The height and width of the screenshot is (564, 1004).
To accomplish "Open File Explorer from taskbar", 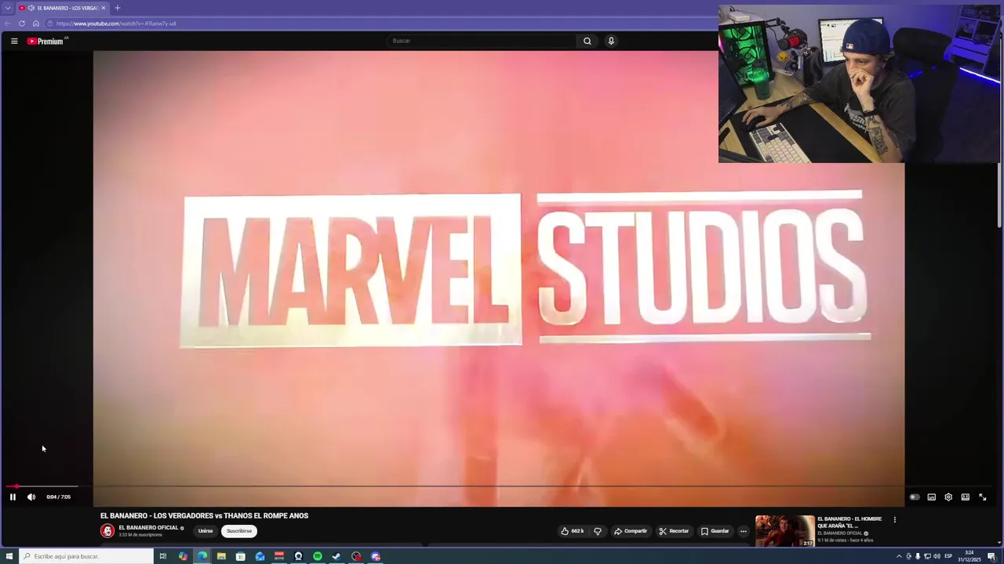I will click(x=221, y=556).
